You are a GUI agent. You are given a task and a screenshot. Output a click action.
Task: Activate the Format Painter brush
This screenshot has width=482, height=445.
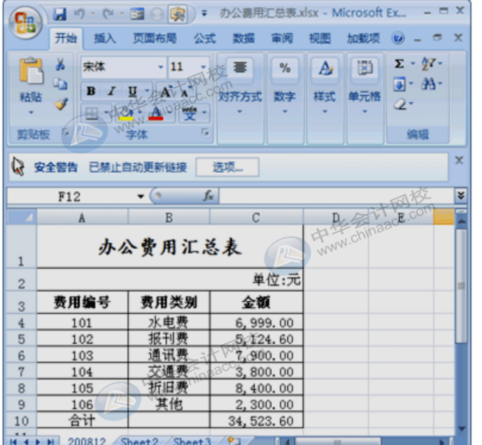(x=61, y=104)
